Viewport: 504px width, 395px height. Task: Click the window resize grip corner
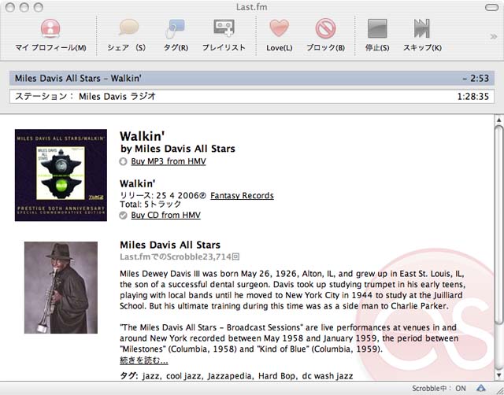pos(498,389)
